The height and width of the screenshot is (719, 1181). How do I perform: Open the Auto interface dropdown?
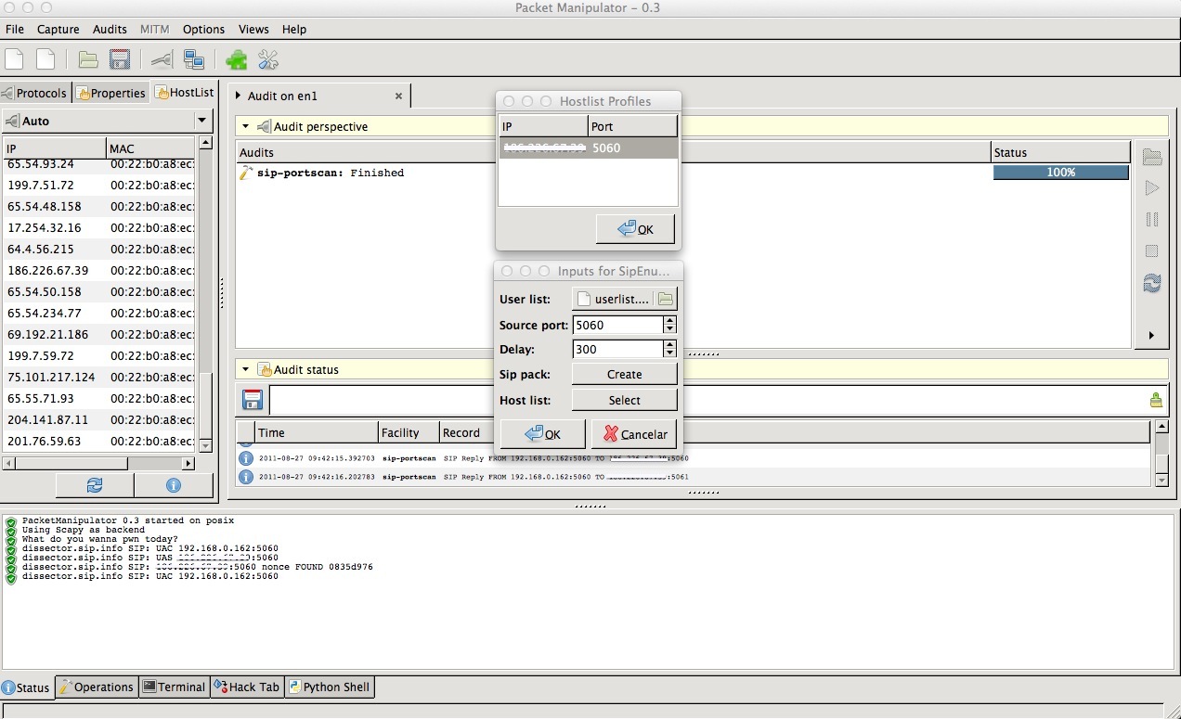(201, 121)
